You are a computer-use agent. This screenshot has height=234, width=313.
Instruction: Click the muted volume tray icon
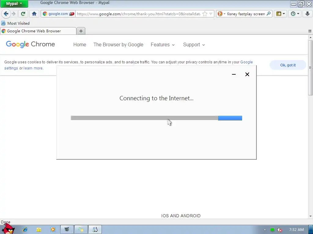click(x=279, y=230)
